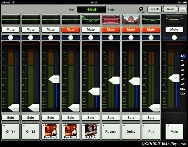Viewport: 188px width, 147px height.
Task: Tap the Delay channel name button
Action: coord(131,132)
